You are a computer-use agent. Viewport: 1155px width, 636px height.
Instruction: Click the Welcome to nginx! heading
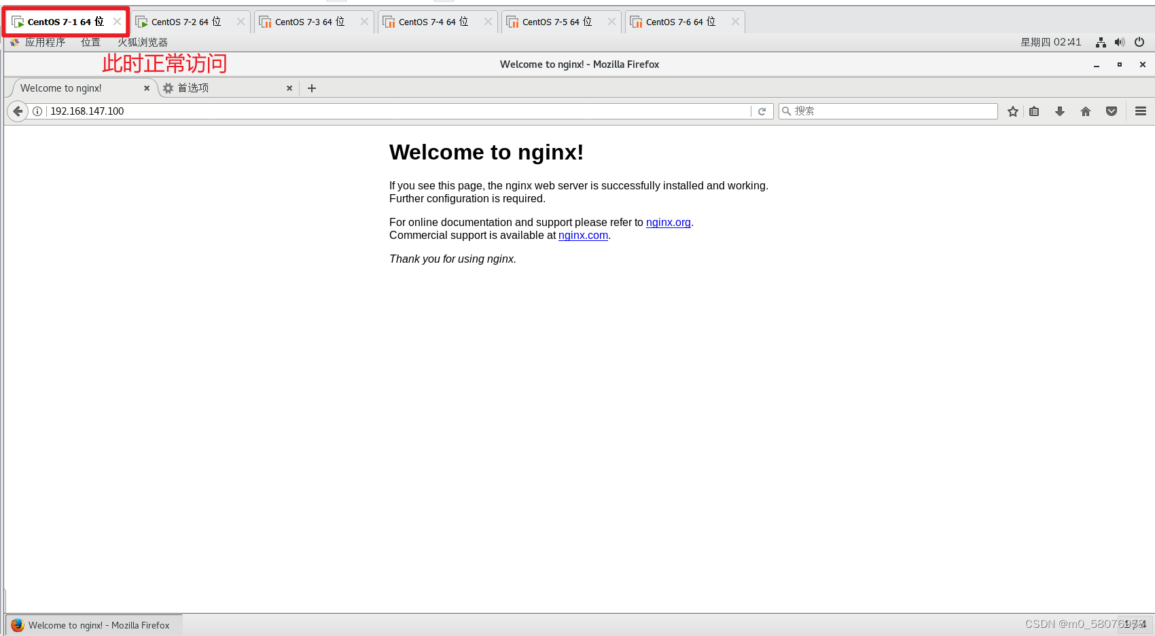[x=486, y=153]
